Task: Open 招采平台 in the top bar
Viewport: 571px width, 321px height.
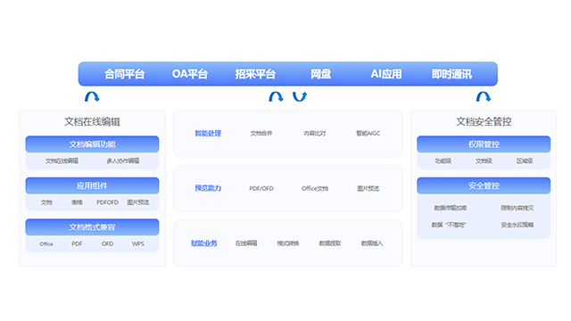Action: pos(255,74)
